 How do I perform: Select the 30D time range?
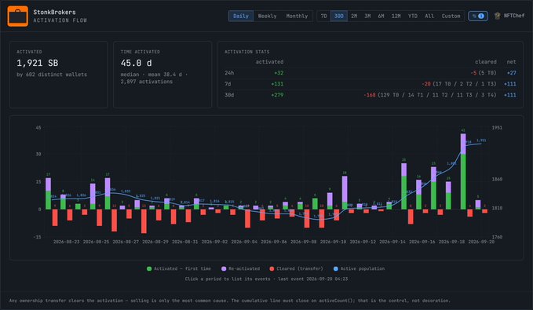point(338,16)
